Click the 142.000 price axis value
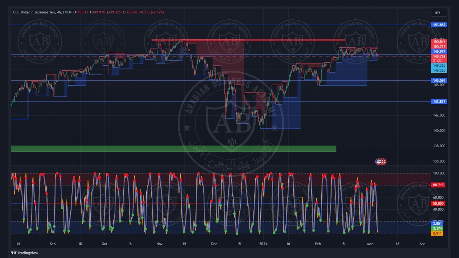 [439, 115]
